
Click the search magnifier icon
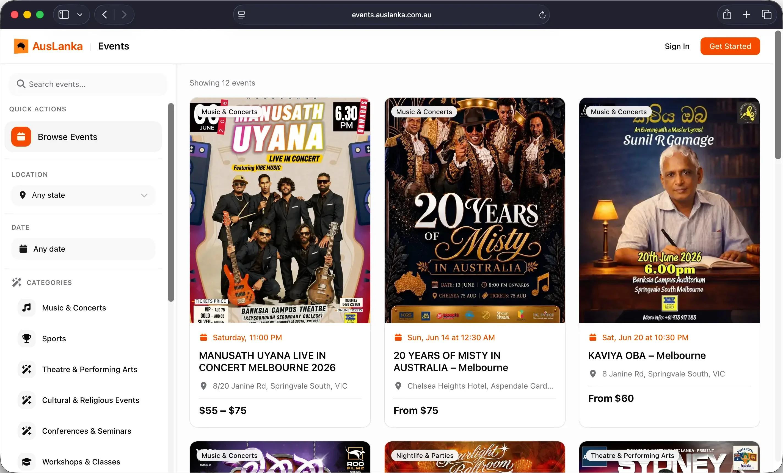pos(21,84)
